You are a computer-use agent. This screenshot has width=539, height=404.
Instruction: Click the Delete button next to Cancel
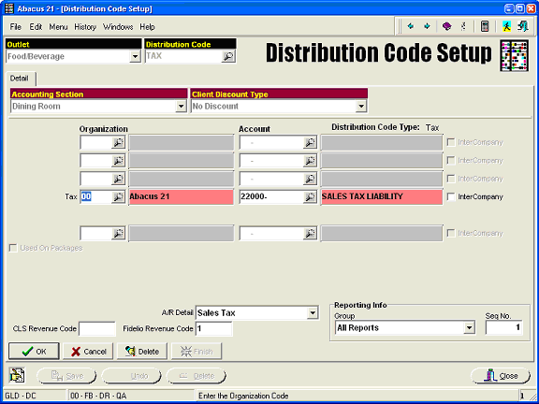tap(142, 351)
